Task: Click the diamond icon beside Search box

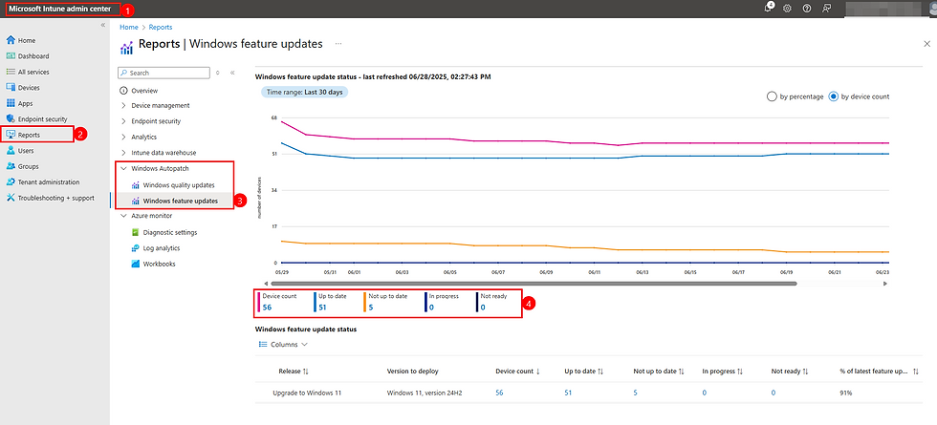Action: click(x=218, y=73)
